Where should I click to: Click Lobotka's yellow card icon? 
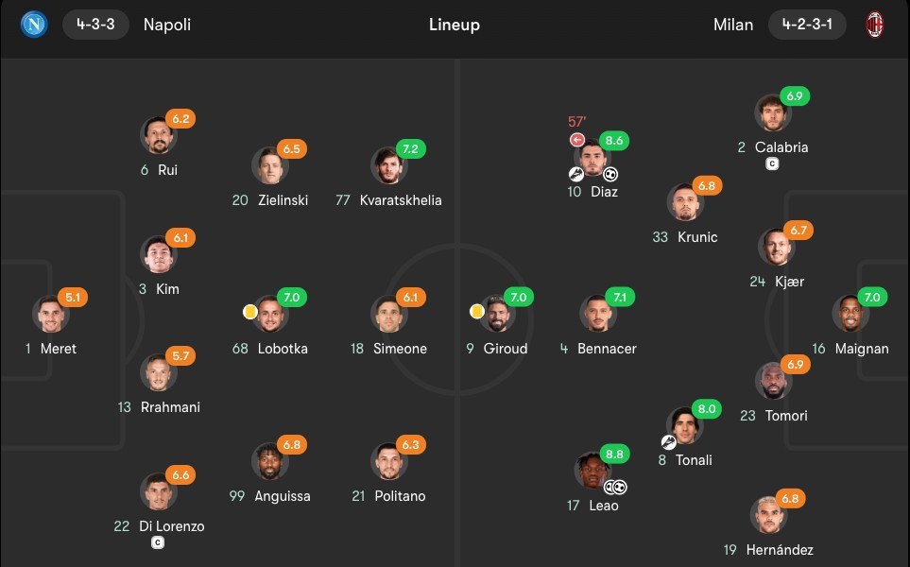click(249, 310)
